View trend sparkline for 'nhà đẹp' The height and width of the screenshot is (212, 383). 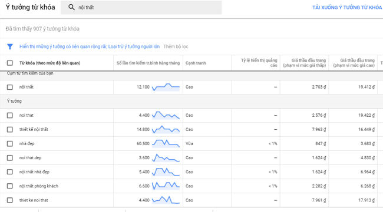pyautogui.click(x=166, y=144)
